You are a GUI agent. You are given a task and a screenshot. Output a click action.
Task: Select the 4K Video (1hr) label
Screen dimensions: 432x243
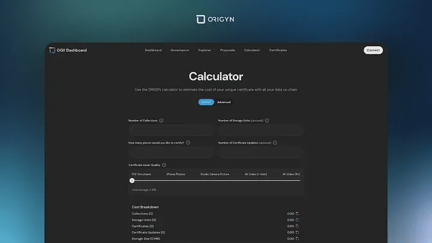click(291, 174)
